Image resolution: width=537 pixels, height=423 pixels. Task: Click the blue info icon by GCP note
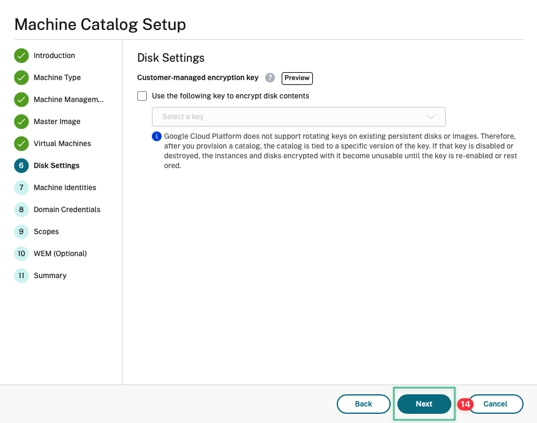(x=157, y=136)
